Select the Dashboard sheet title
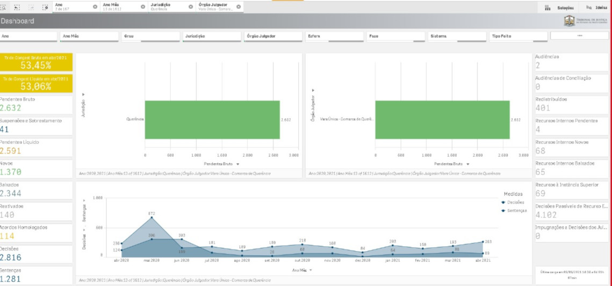Image resolution: width=612 pixels, height=286 pixels. (18, 21)
